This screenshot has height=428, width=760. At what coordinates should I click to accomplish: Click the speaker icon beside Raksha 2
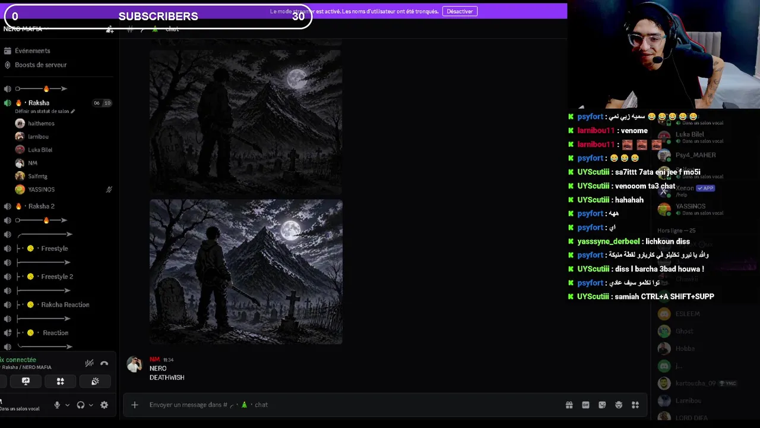pos(7,206)
